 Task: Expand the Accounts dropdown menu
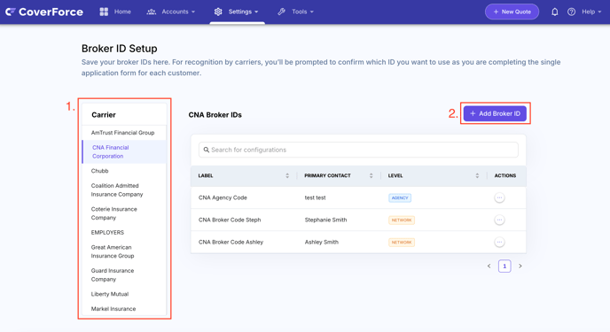point(193,12)
